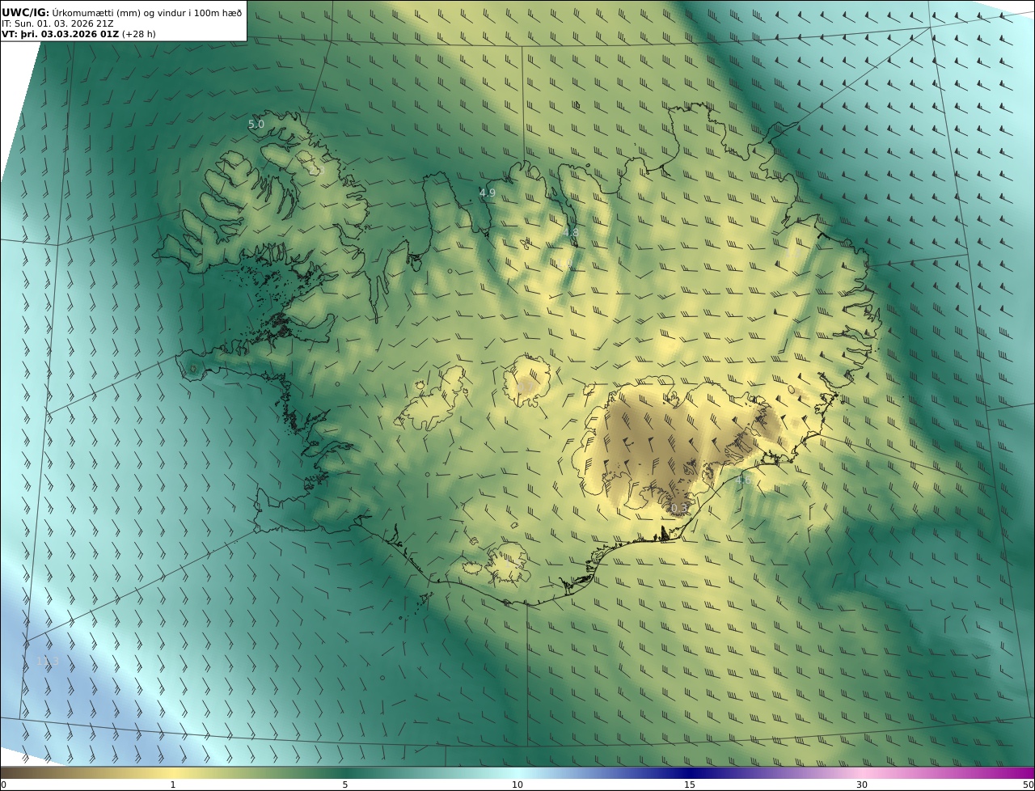Click the 30 tick label on the colour scale
Viewport: 1035px width, 791px height.
click(862, 785)
